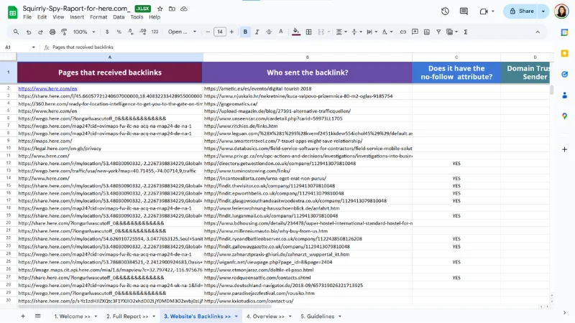Click the Print icon

pos(52,32)
